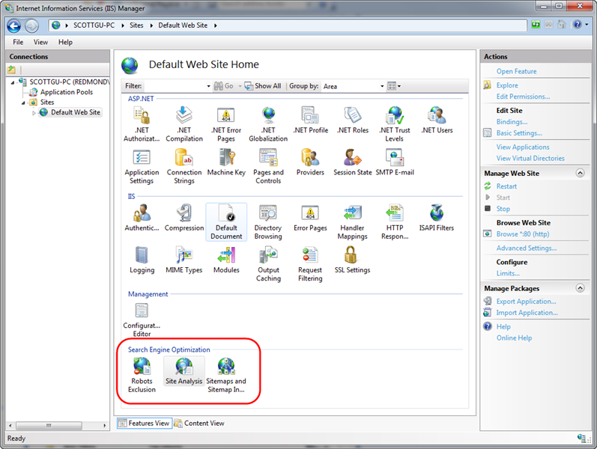This screenshot has height=449, width=597.
Task: Open .NET Authorization Rules feature icon
Action: tap(142, 124)
